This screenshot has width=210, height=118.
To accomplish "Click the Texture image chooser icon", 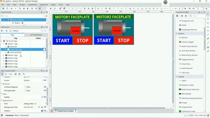I will pyautogui.click(x=42, y=111).
